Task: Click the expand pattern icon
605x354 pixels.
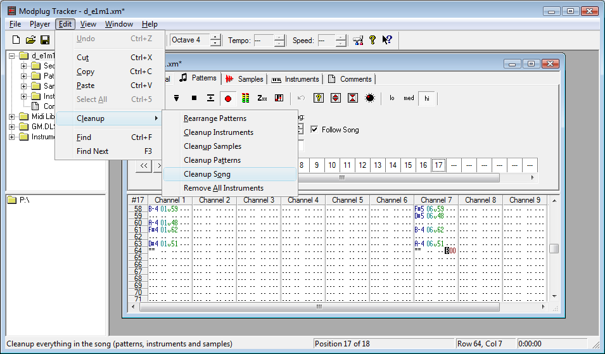Action: click(336, 98)
